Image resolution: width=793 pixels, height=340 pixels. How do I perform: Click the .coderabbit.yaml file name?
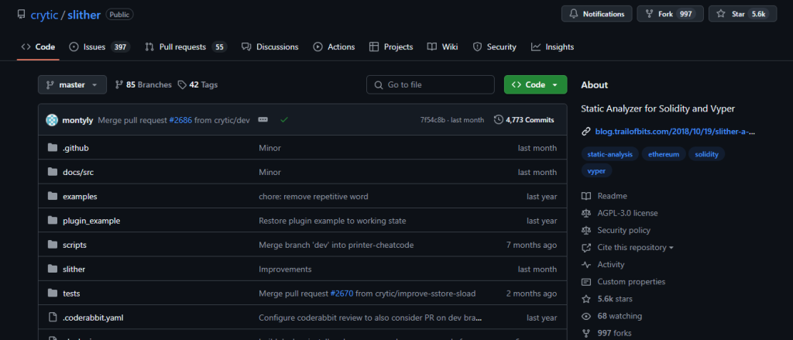point(93,318)
